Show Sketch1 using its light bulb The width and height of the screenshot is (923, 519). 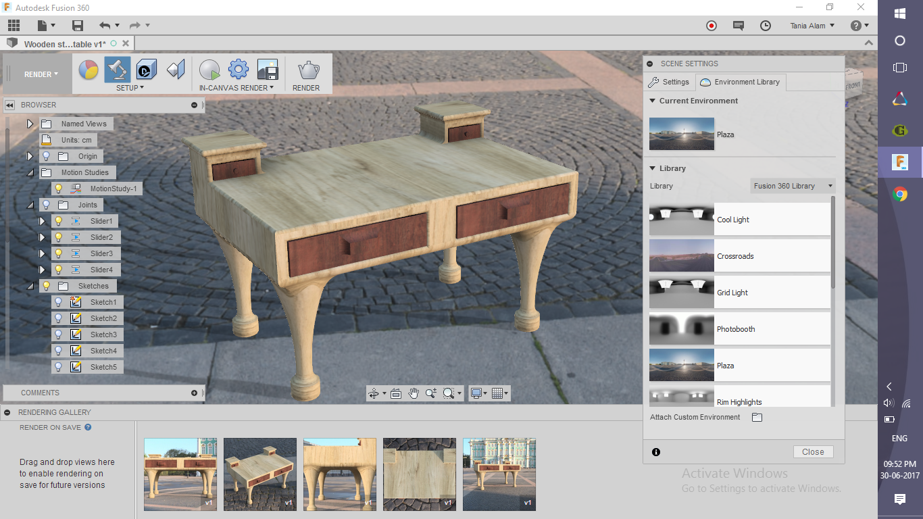click(x=58, y=302)
